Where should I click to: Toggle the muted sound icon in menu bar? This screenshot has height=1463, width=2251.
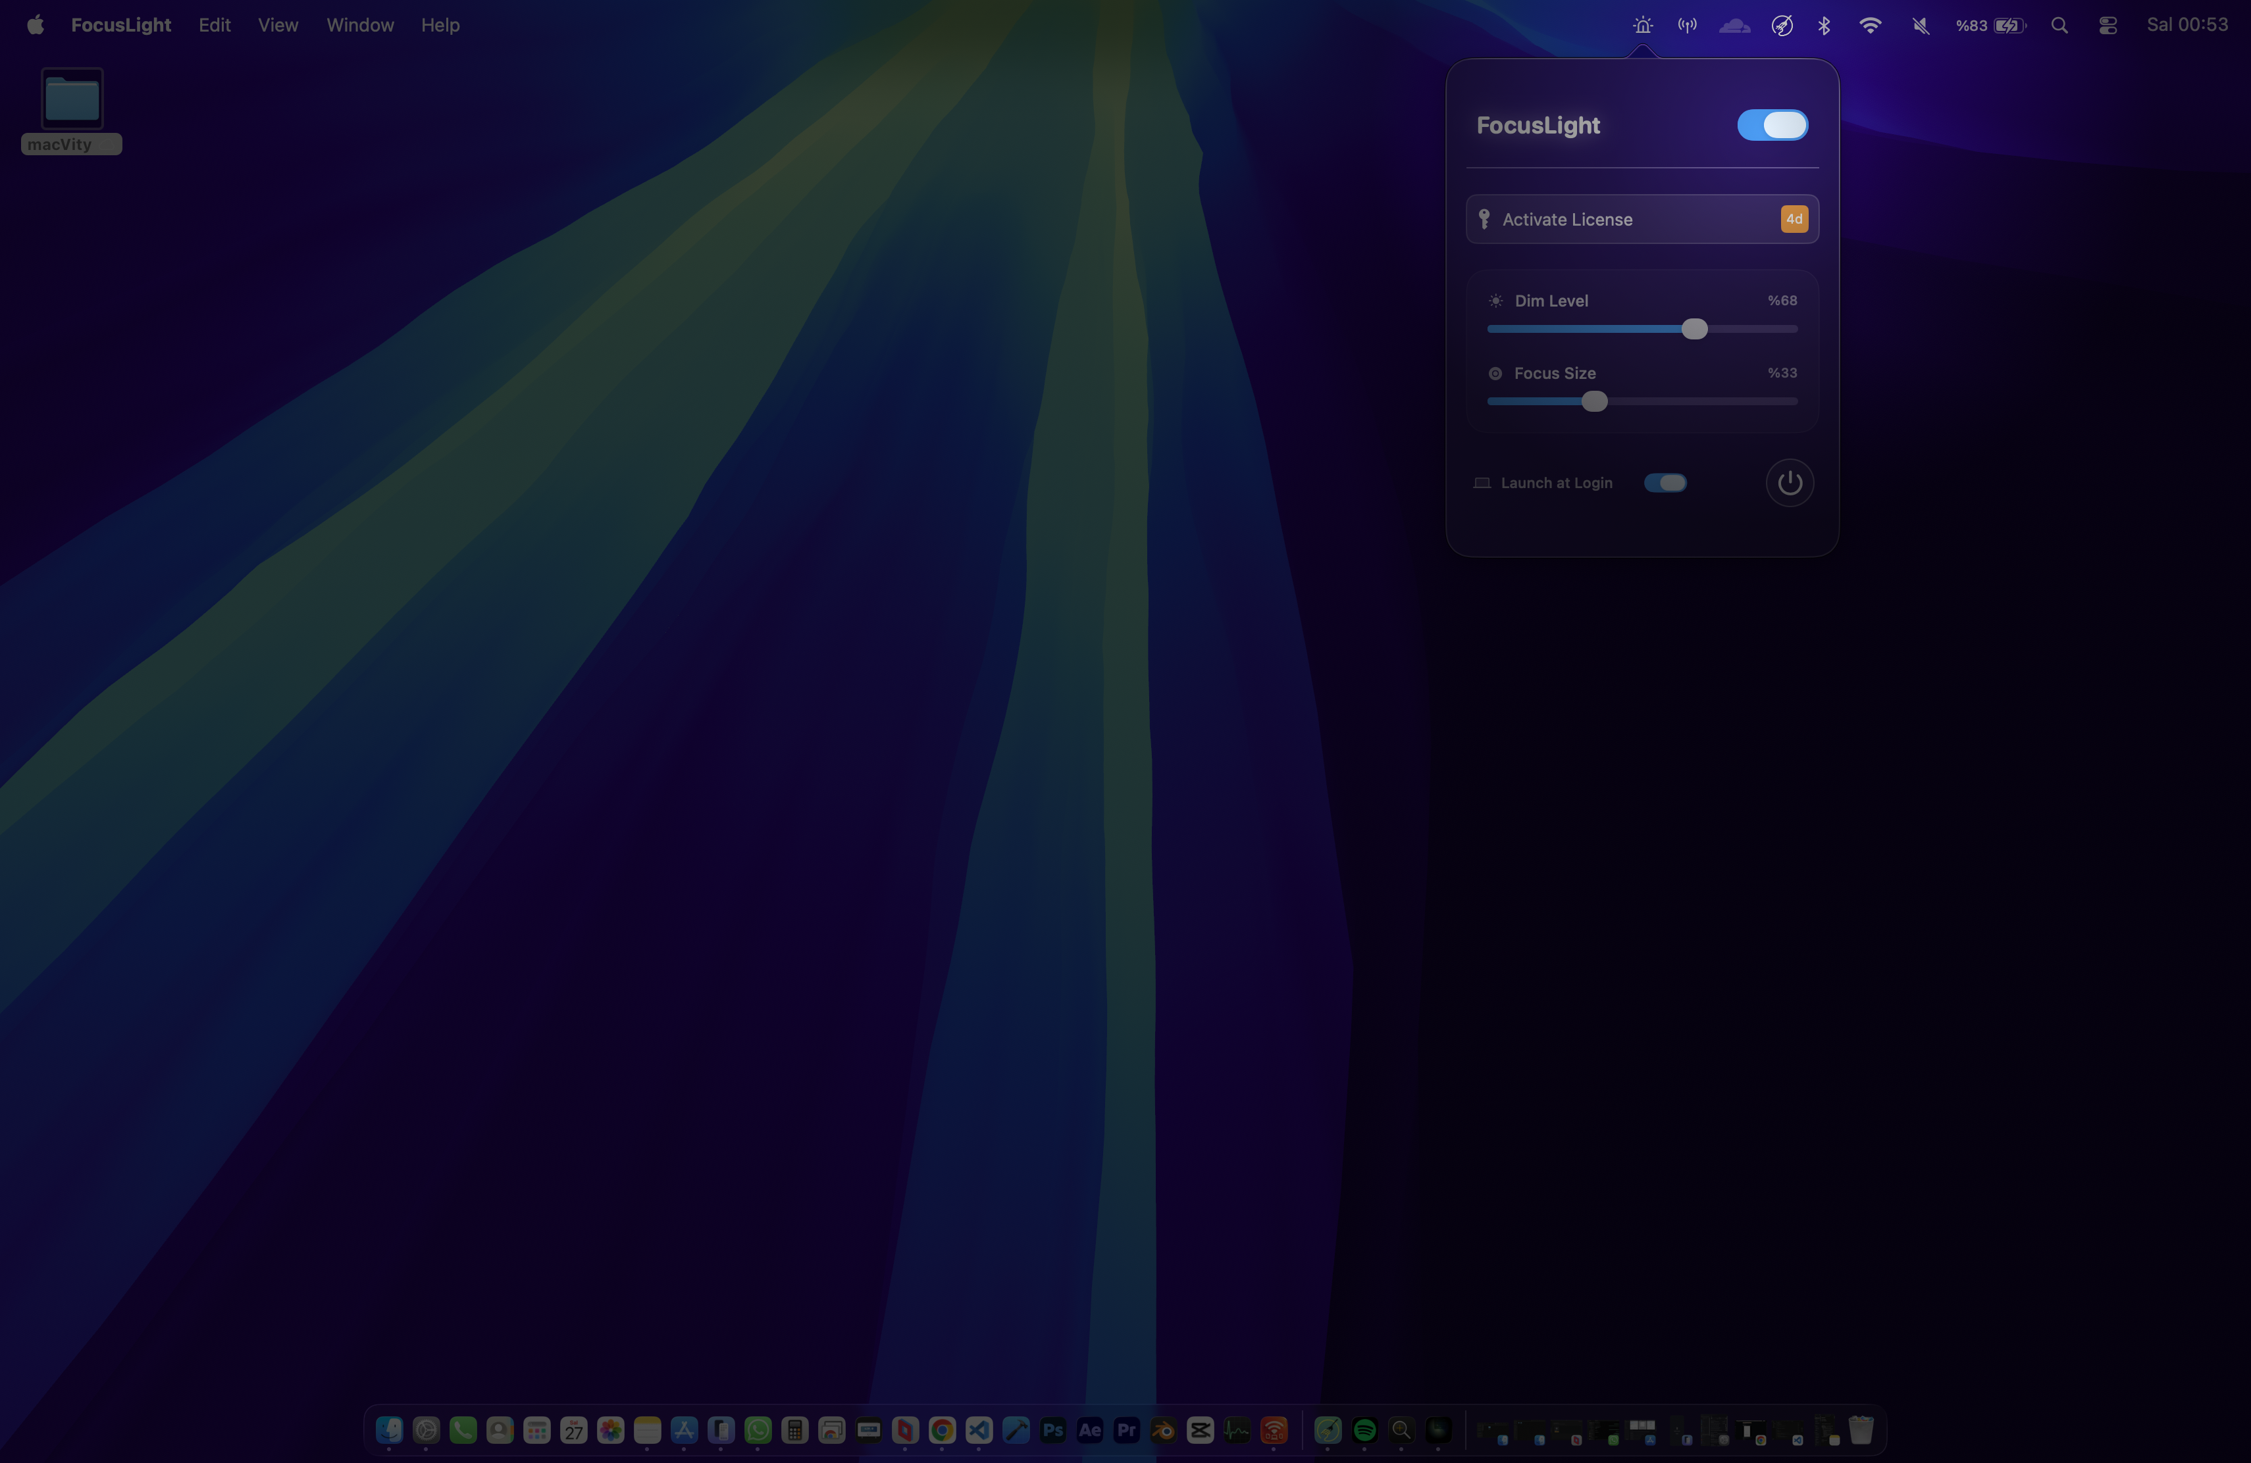1919,24
